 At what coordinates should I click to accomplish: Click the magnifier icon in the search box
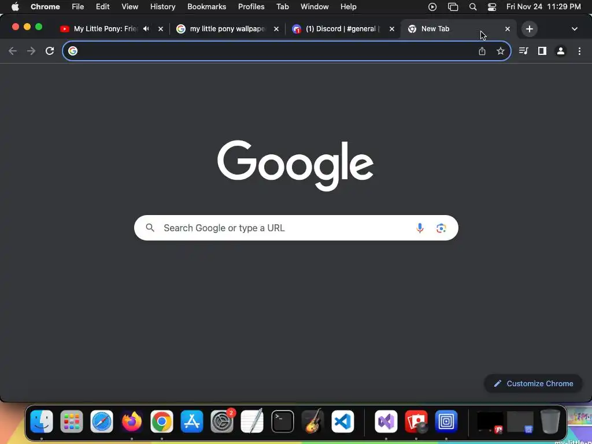[x=150, y=228]
